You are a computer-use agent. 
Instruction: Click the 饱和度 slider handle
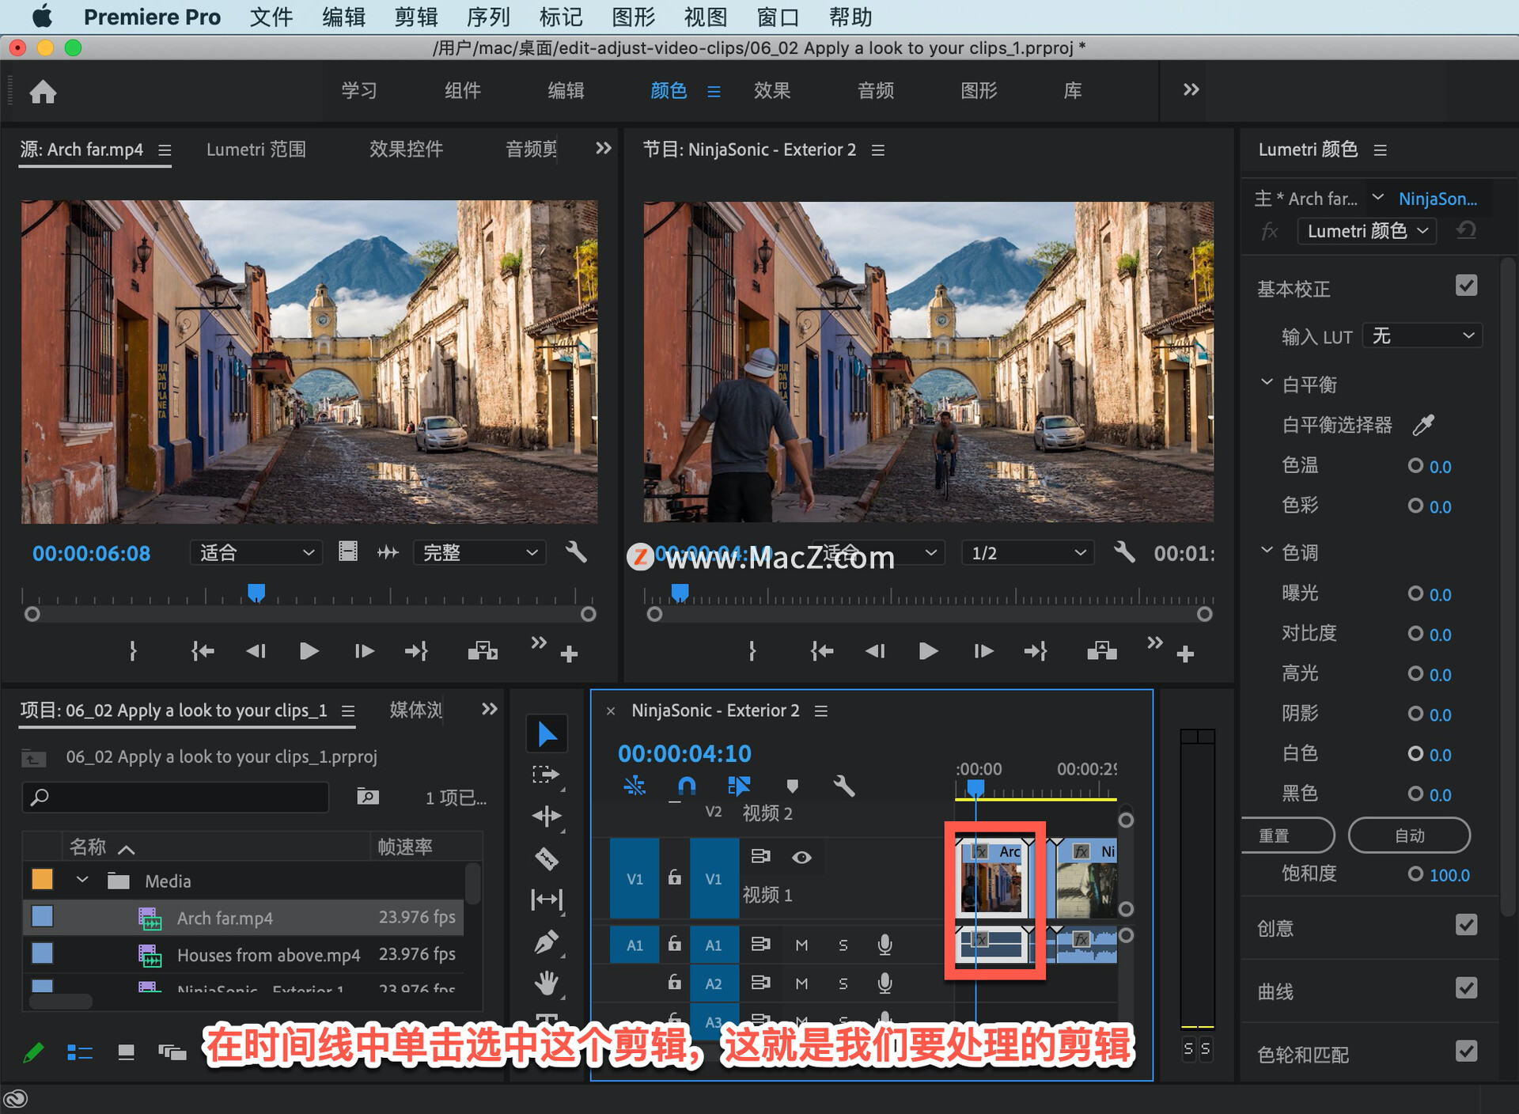(1415, 873)
